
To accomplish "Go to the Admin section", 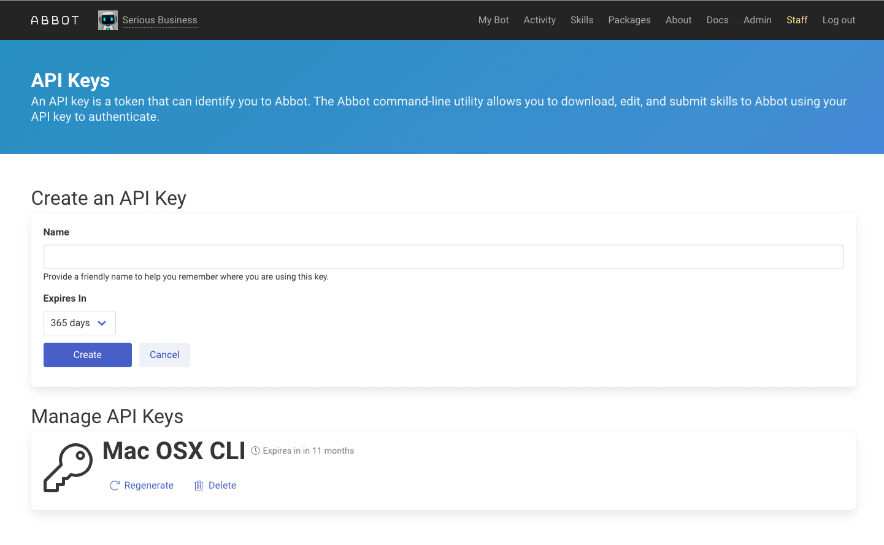I will pyautogui.click(x=758, y=20).
